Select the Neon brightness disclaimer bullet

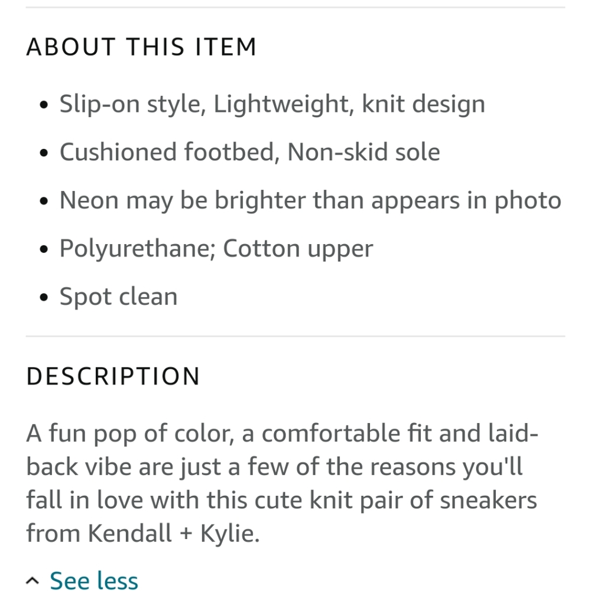click(x=310, y=200)
